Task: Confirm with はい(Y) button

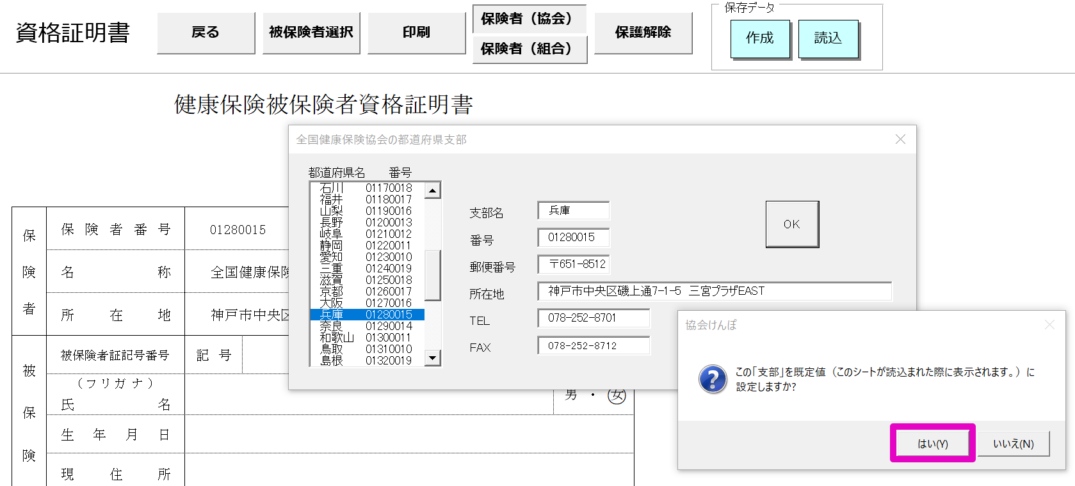Action: (x=932, y=443)
